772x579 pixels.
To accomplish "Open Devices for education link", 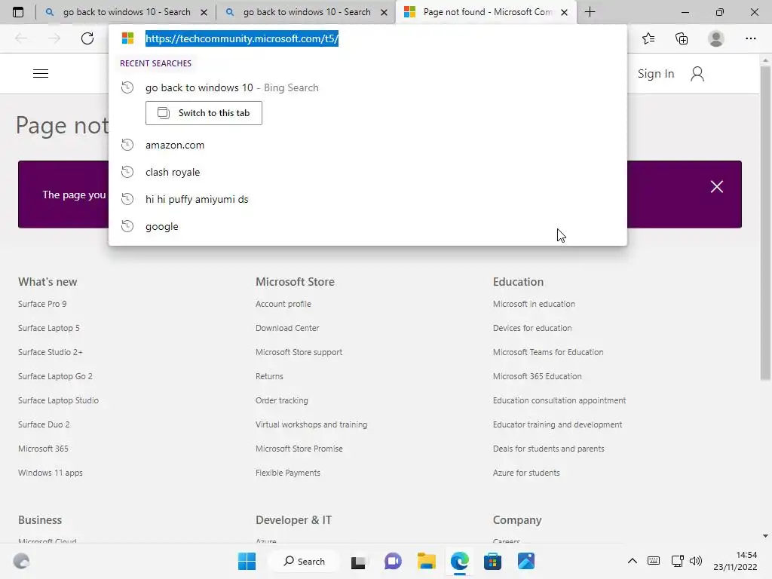I will tap(532, 328).
